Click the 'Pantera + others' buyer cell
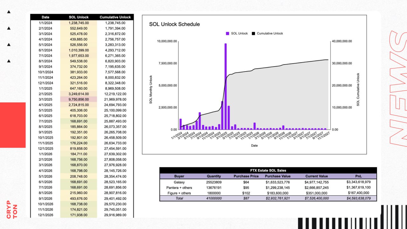The height and width of the screenshot is (229, 407). 179,188
